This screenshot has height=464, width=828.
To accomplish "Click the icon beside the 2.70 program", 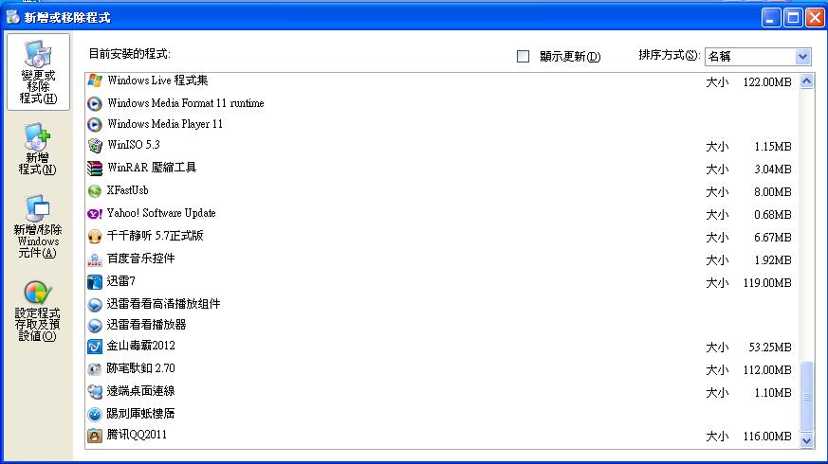I will click(x=95, y=369).
